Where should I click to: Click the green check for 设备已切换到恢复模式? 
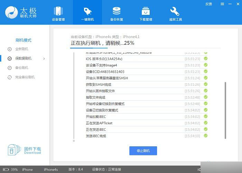206,110
